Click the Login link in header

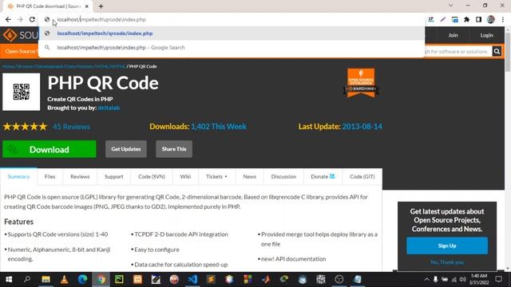[x=486, y=35]
